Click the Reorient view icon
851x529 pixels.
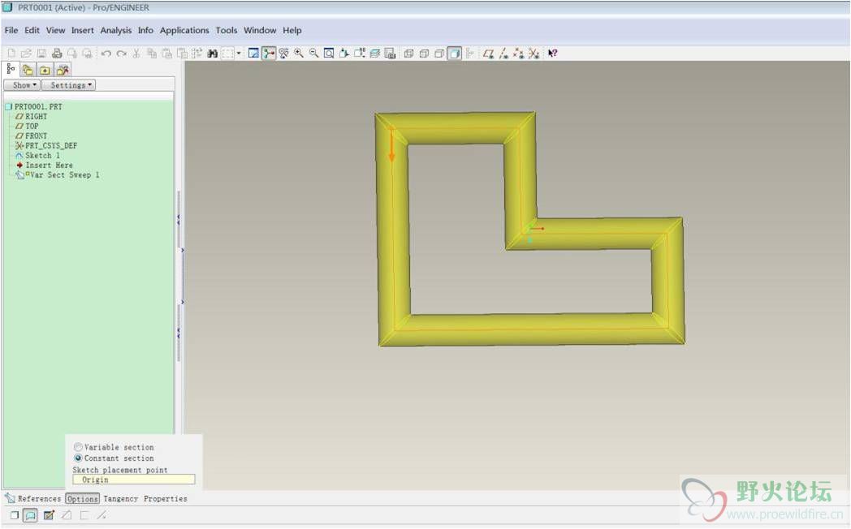click(344, 53)
